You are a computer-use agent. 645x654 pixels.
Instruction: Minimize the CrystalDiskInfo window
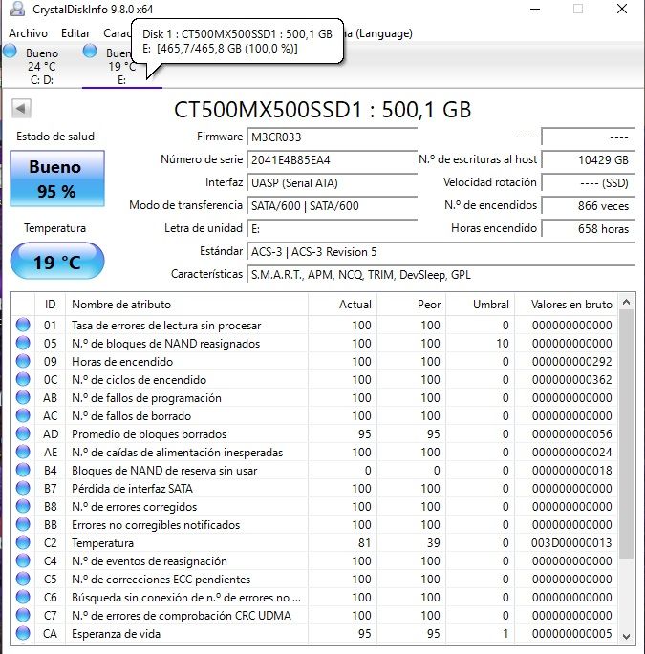[x=535, y=9]
